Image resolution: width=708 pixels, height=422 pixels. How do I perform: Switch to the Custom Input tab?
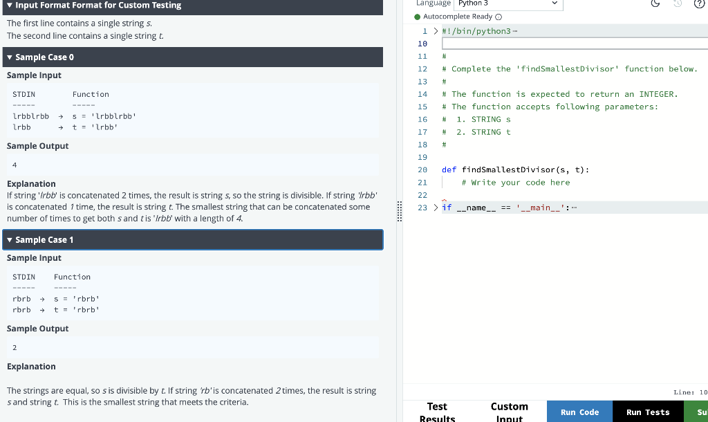click(x=510, y=411)
